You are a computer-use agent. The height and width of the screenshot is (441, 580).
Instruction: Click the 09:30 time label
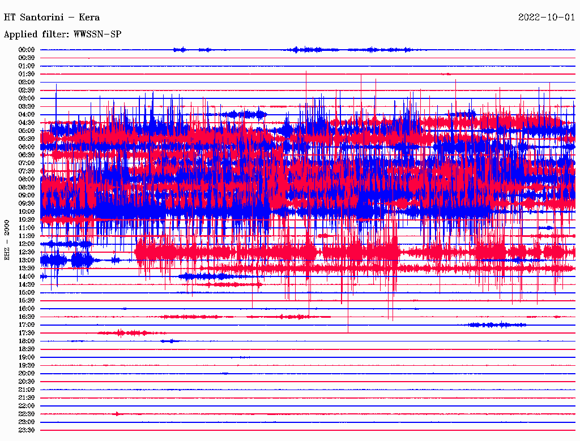[x=27, y=204]
